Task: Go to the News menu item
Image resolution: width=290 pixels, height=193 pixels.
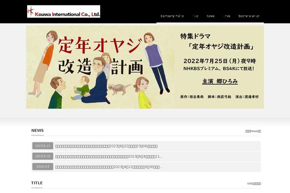Action: coord(210,16)
